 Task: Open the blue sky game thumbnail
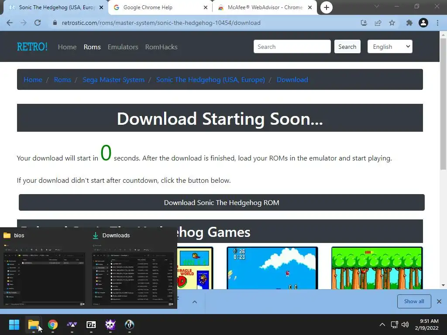pos(272,268)
